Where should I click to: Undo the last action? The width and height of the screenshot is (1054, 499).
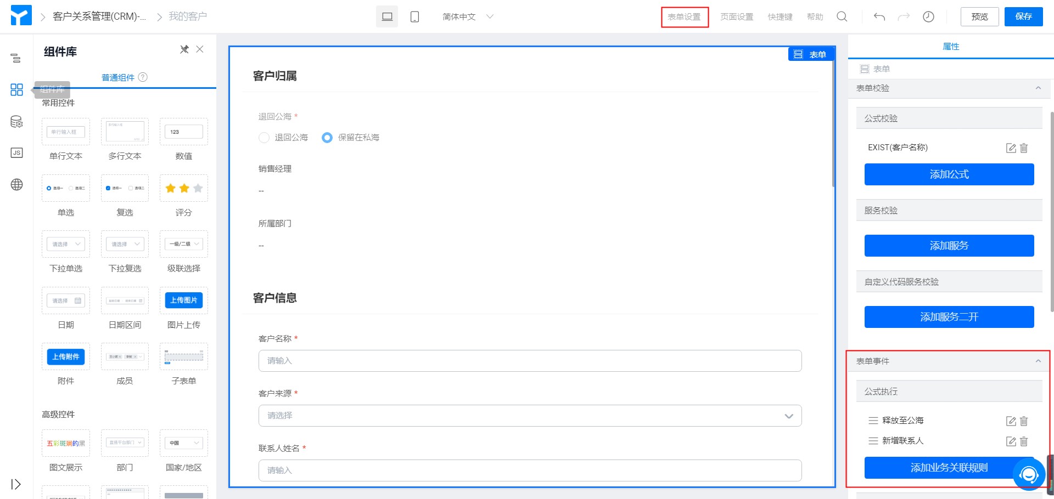[x=879, y=16]
